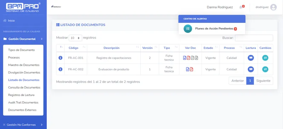The width and height of the screenshot is (283, 129).
Task: Go to Inicio in sidebar
Action: 11,21
